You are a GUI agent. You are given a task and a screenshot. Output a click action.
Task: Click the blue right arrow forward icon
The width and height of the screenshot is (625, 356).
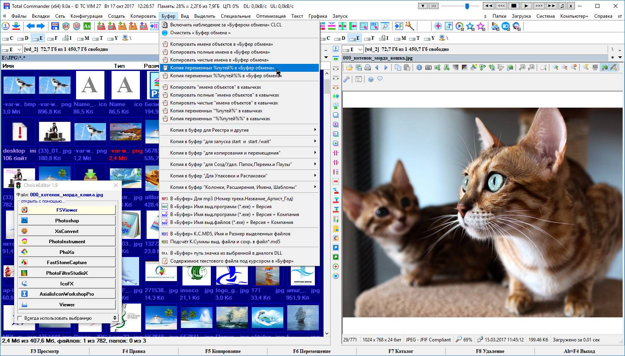click(41, 26)
